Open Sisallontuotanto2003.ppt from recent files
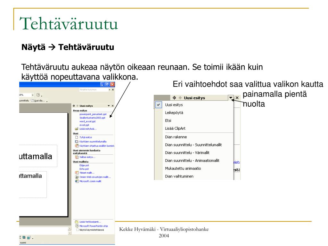Viewport: 328px width, 246px height. click(92, 118)
